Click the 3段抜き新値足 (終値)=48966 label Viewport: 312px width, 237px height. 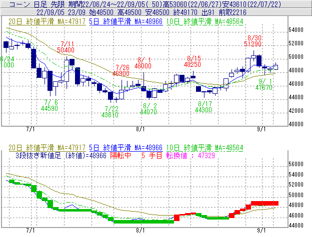point(61,155)
